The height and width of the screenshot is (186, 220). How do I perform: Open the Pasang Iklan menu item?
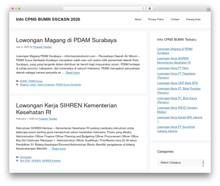(x=193, y=19)
